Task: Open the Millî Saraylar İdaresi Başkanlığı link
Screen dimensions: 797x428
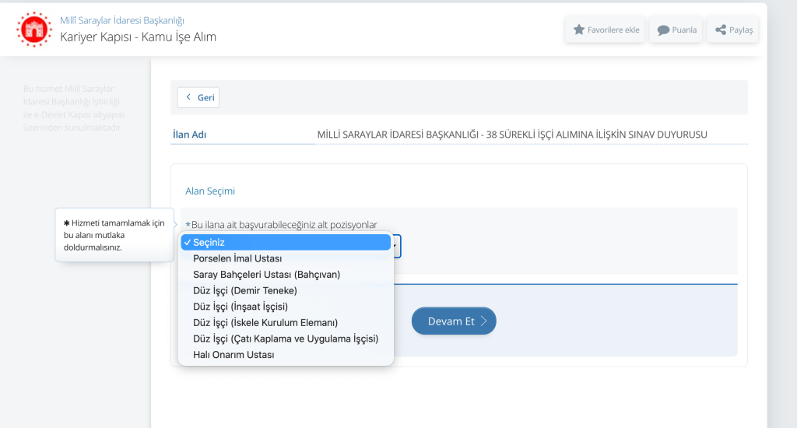Action: (x=122, y=20)
